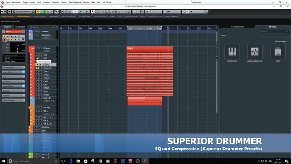Screen dimensions: 291x164
Task: Select the Ride track in the list
Action: pos(45,91)
